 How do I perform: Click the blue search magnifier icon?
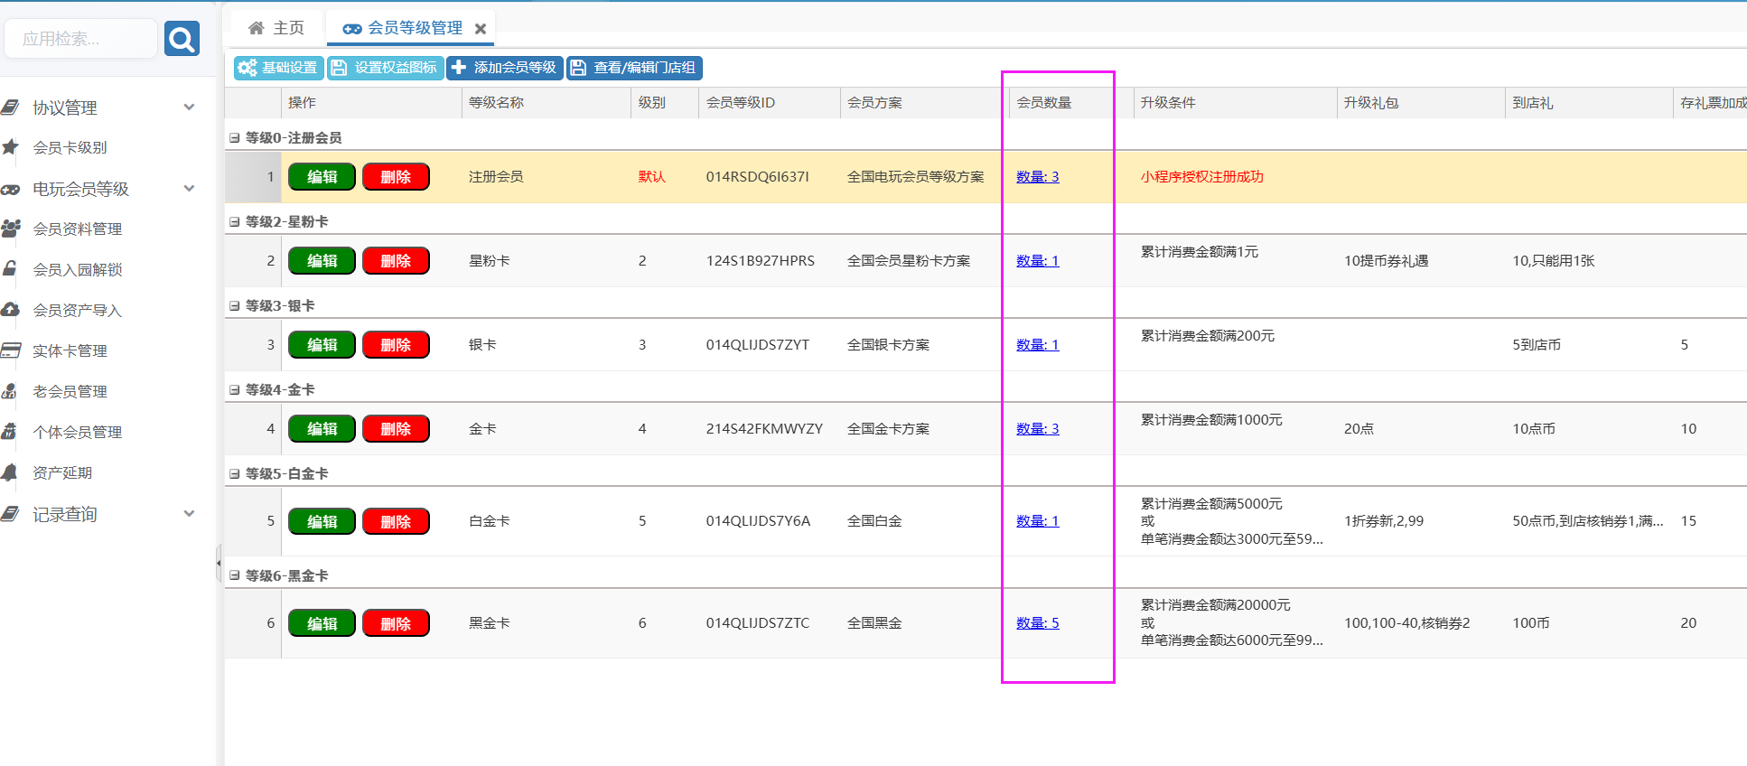pyautogui.click(x=182, y=39)
